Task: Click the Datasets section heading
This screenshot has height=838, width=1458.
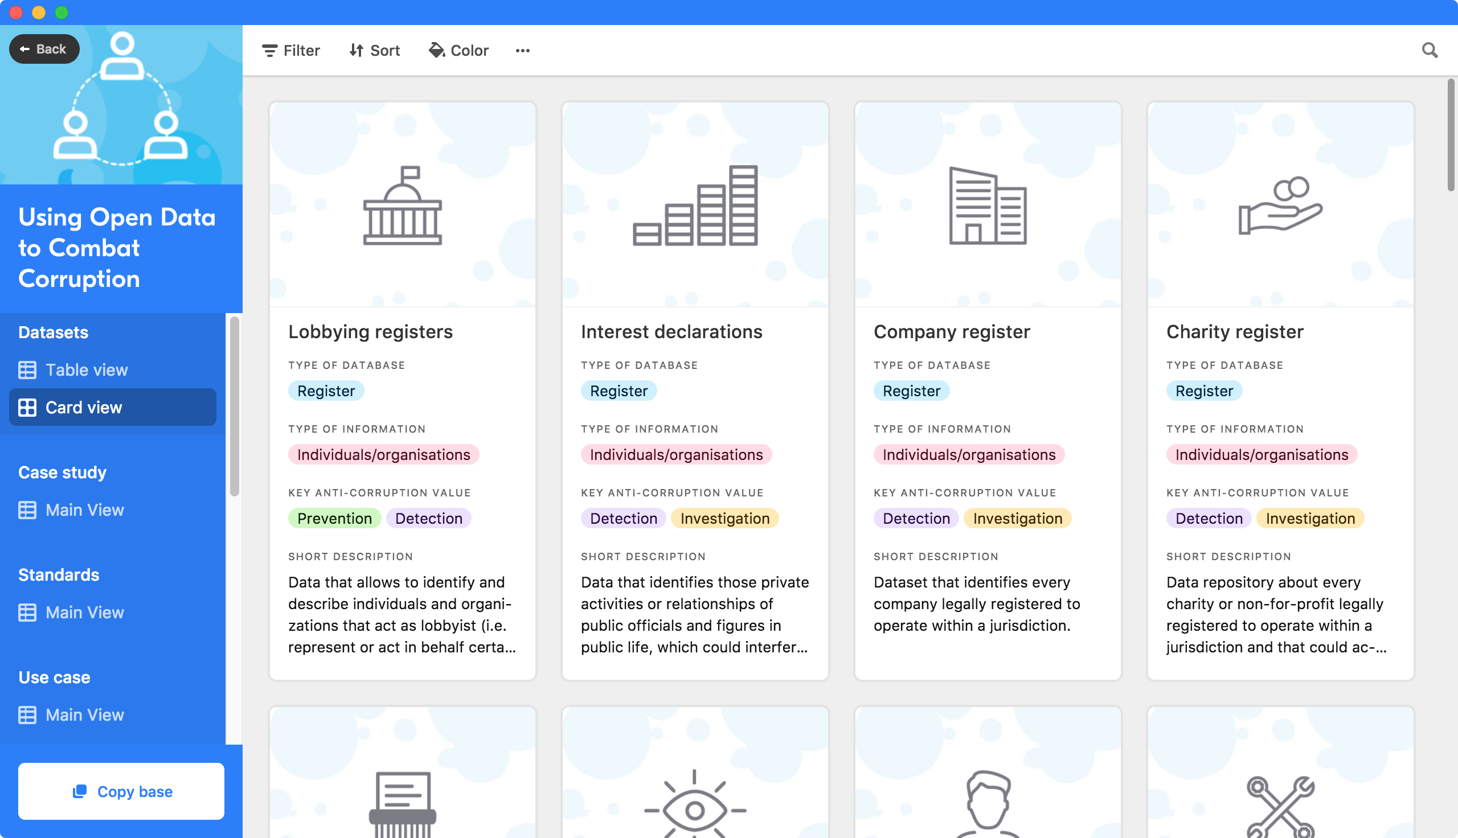Action: [x=53, y=332]
